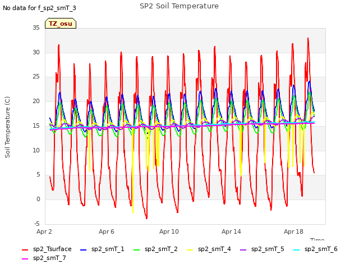The height and width of the screenshot is (269, 359).
Task: Click the Soil Temperature (C) axis label
Action: (x=7, y=127)
